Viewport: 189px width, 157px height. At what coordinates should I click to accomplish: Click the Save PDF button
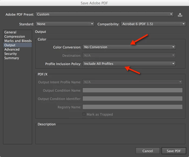pos(174,151)
